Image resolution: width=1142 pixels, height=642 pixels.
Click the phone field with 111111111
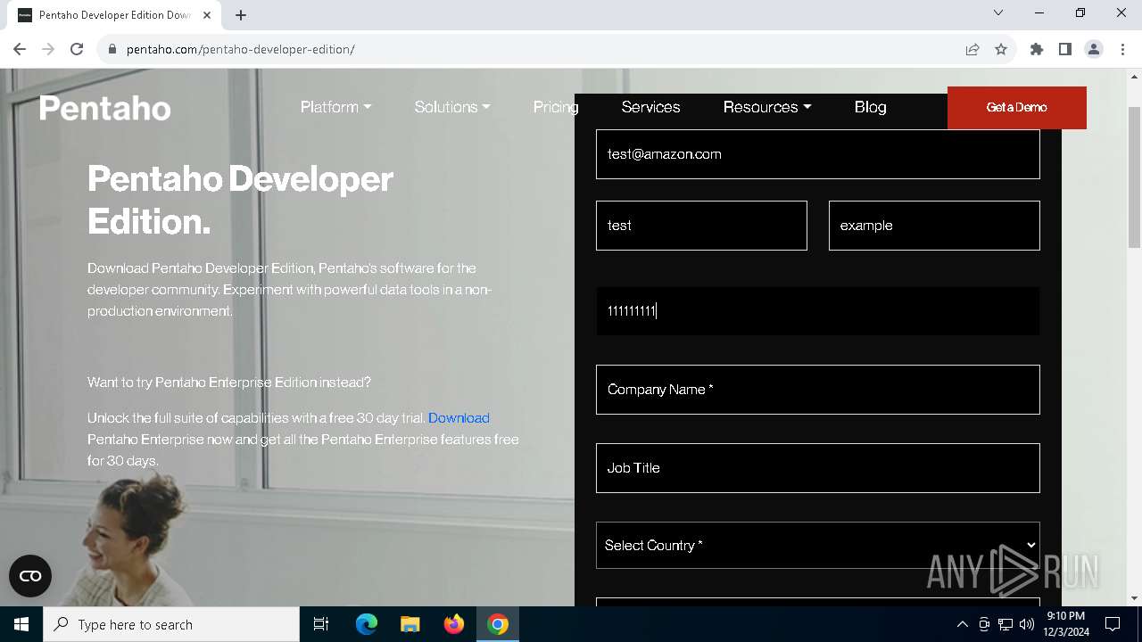[x=818, y=311]
